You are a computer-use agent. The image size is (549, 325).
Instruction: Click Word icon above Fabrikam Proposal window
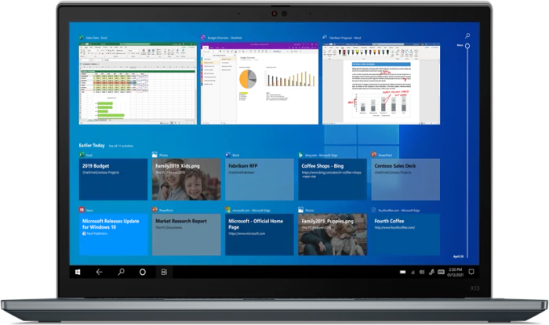click(x=325, y=38)
